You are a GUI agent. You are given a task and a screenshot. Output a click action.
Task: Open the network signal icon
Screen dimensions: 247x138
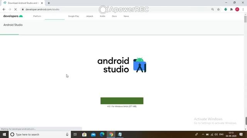(212, 135)
